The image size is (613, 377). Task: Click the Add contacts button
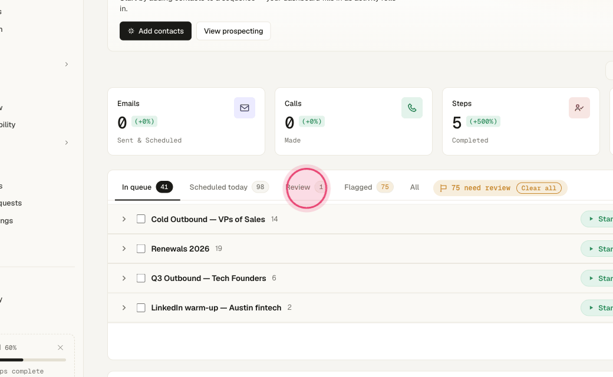tap(156, 31)
